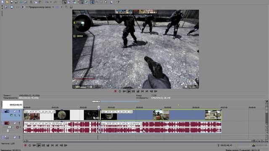Image resolution: width=269 pixels, height=151 pixels.
Task: Open the interactive tutorials icon
Action: (112, 2)
